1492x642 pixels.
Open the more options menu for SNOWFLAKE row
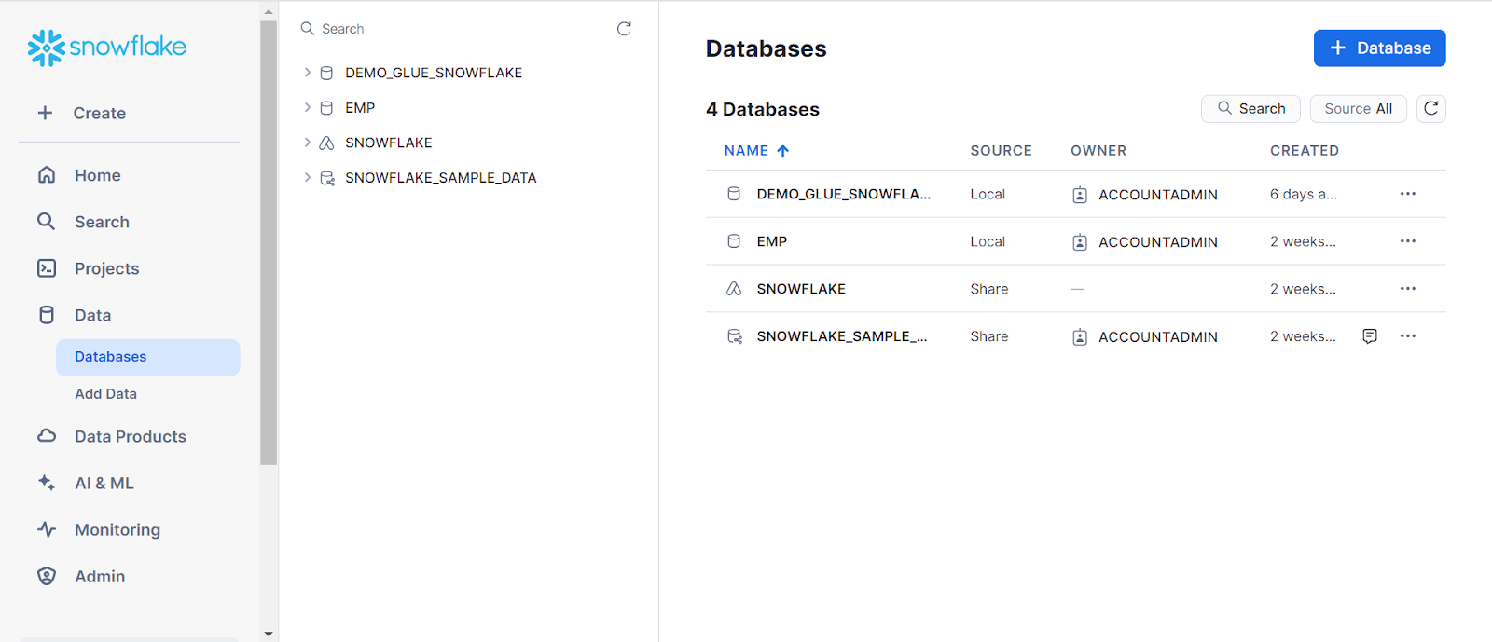click(x=1408, y=289)
